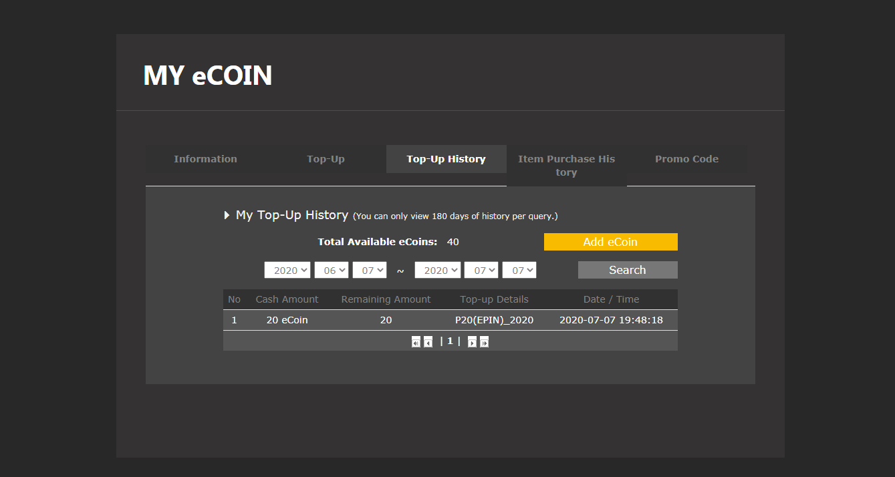Click the 'Date / Time' column header
The width and height of the screenshot is (895, 477).
point(611,299)
